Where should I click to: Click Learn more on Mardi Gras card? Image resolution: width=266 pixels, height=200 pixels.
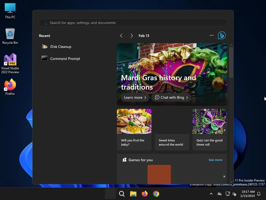pyautogui.click(x=135, y=97)
